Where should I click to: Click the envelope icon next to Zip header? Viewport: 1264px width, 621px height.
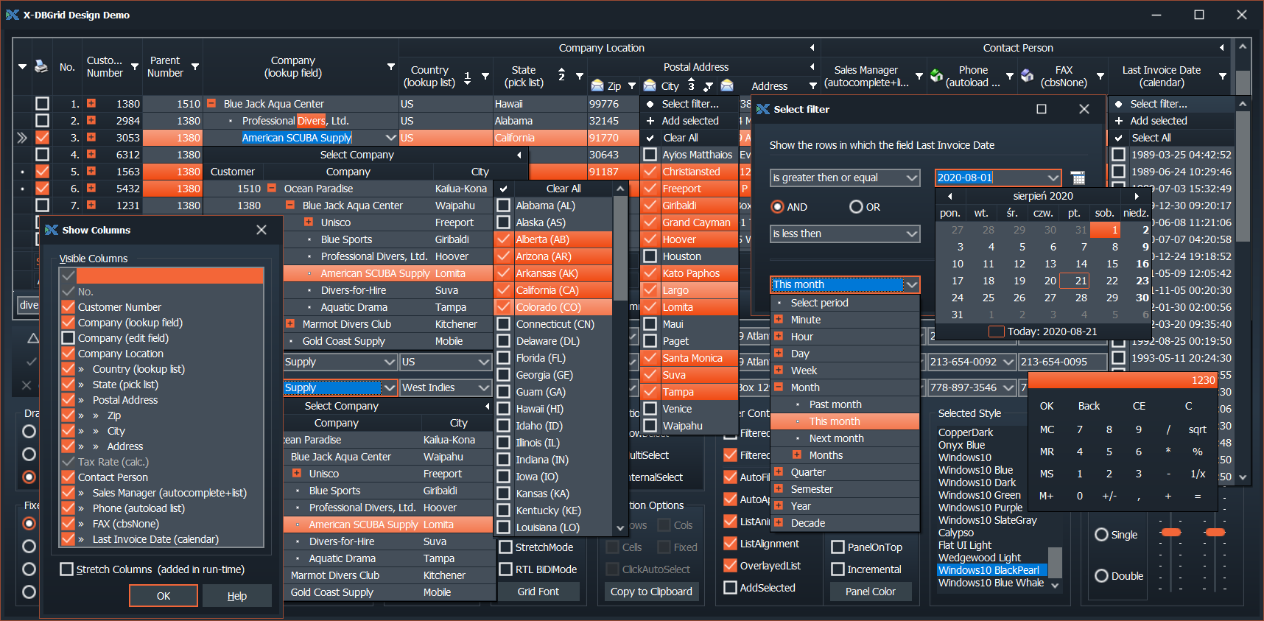point(597,85)
